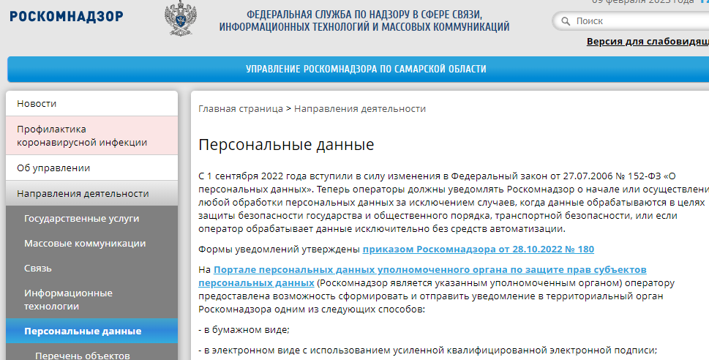
Task: Click text '- в бумажном виде;'
Action: (244, 330)
